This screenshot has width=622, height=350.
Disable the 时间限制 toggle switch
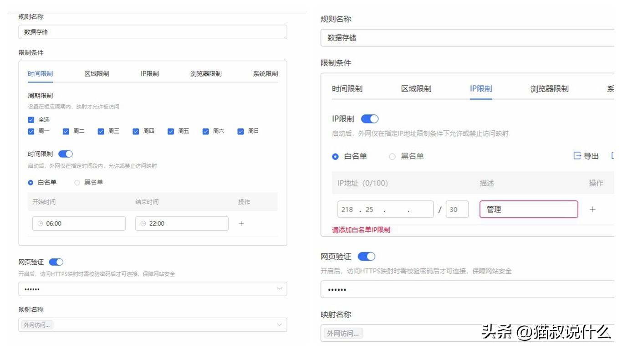66,154
